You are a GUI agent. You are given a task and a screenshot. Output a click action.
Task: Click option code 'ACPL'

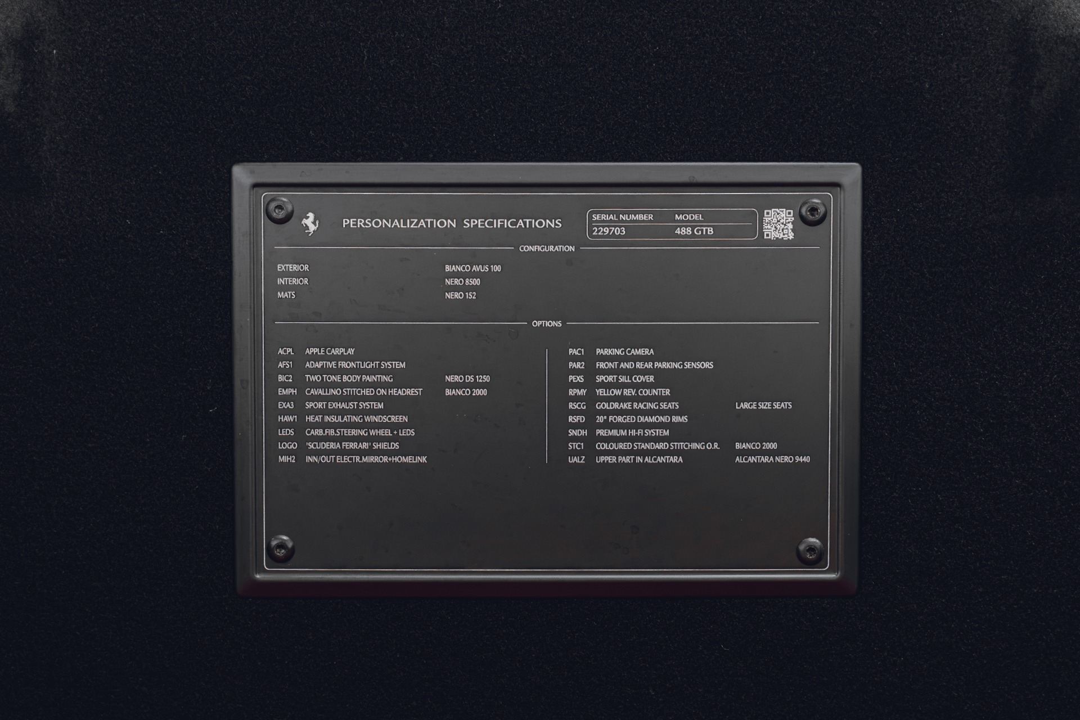pyautogui.click(x=286, y=351)
